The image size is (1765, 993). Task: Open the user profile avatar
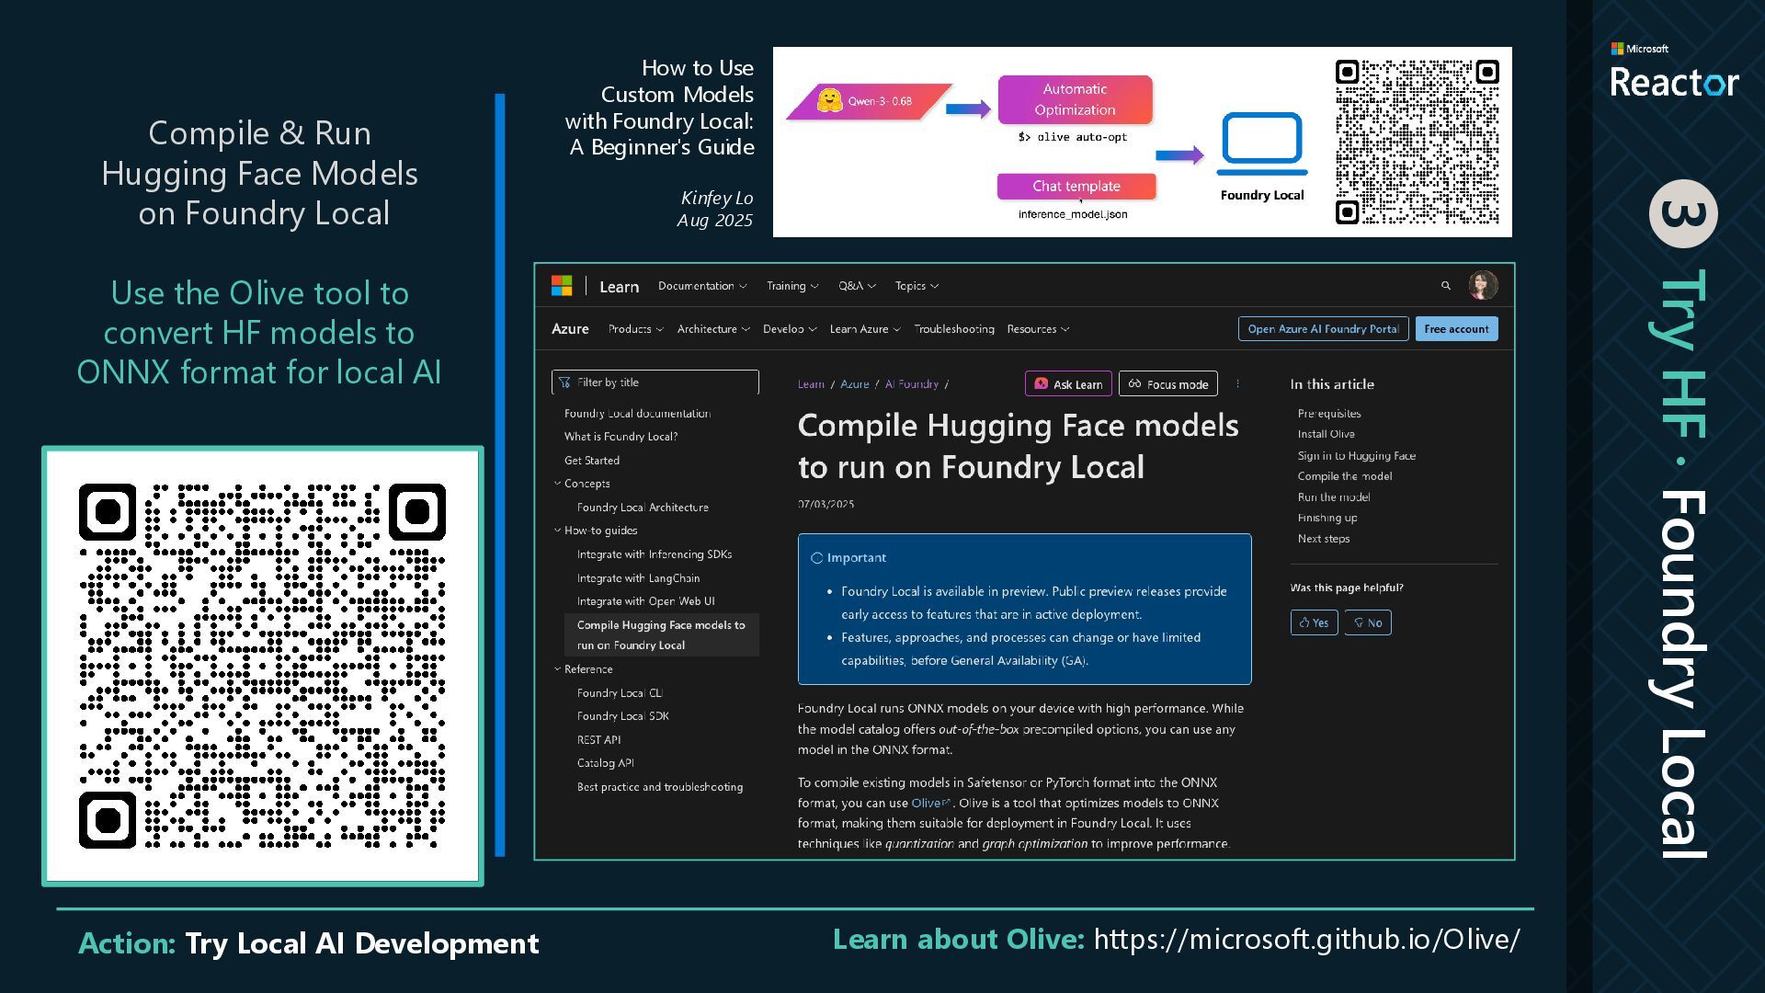1483,285
